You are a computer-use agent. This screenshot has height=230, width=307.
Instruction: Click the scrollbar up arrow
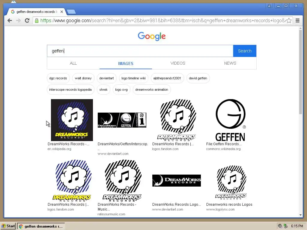tap(300, 28)
